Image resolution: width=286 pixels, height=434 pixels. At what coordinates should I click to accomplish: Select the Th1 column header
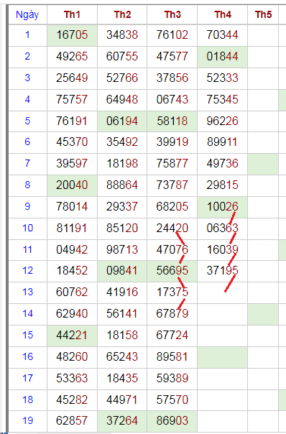[x=72, y=14]
